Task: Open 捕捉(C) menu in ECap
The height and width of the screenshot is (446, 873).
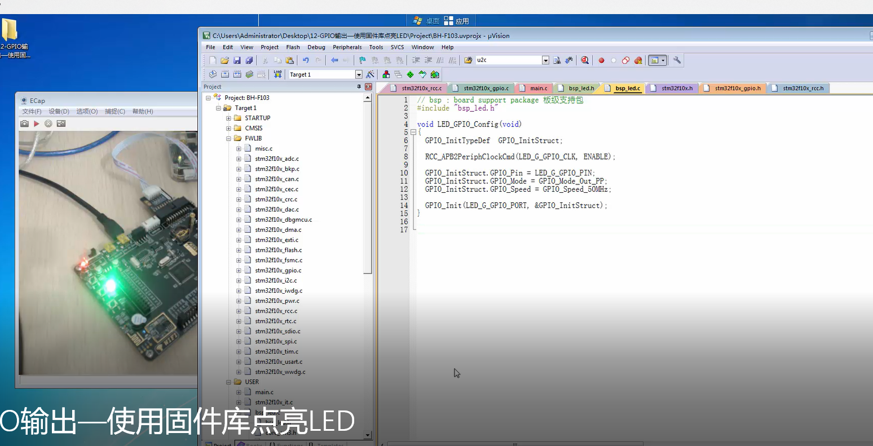Action: tap(114, 111)
